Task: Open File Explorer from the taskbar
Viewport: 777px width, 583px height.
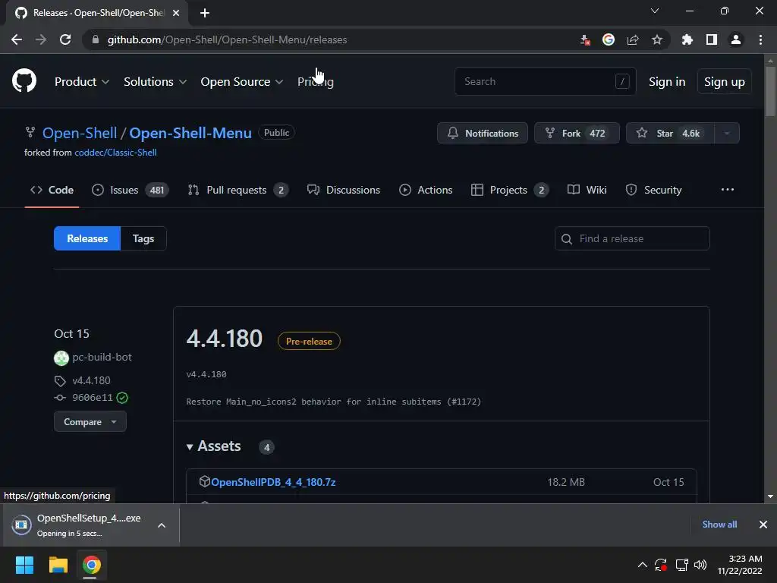Action: tap(58, 565)
